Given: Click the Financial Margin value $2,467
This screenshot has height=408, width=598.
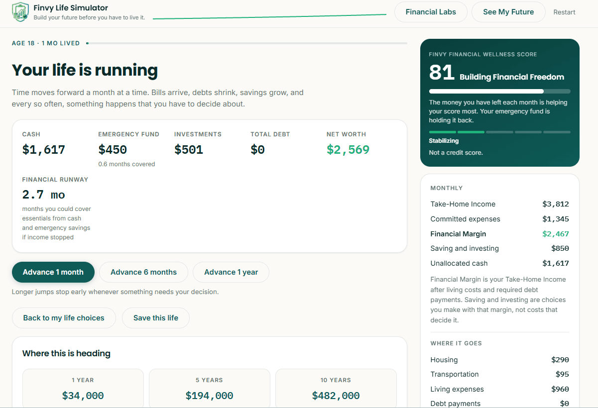Looking at the screenshot, I should [556, 234].
